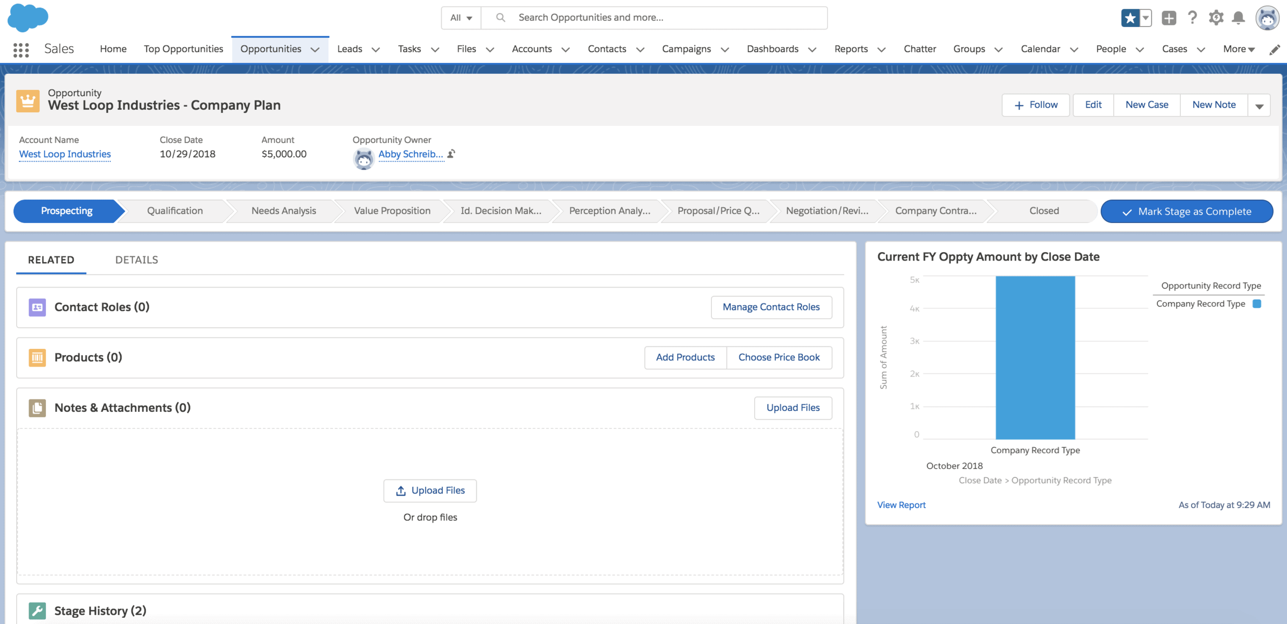1287x624 pixels.
Task: Open Abby Schreib owner link
Action: (x=411, y=154)
